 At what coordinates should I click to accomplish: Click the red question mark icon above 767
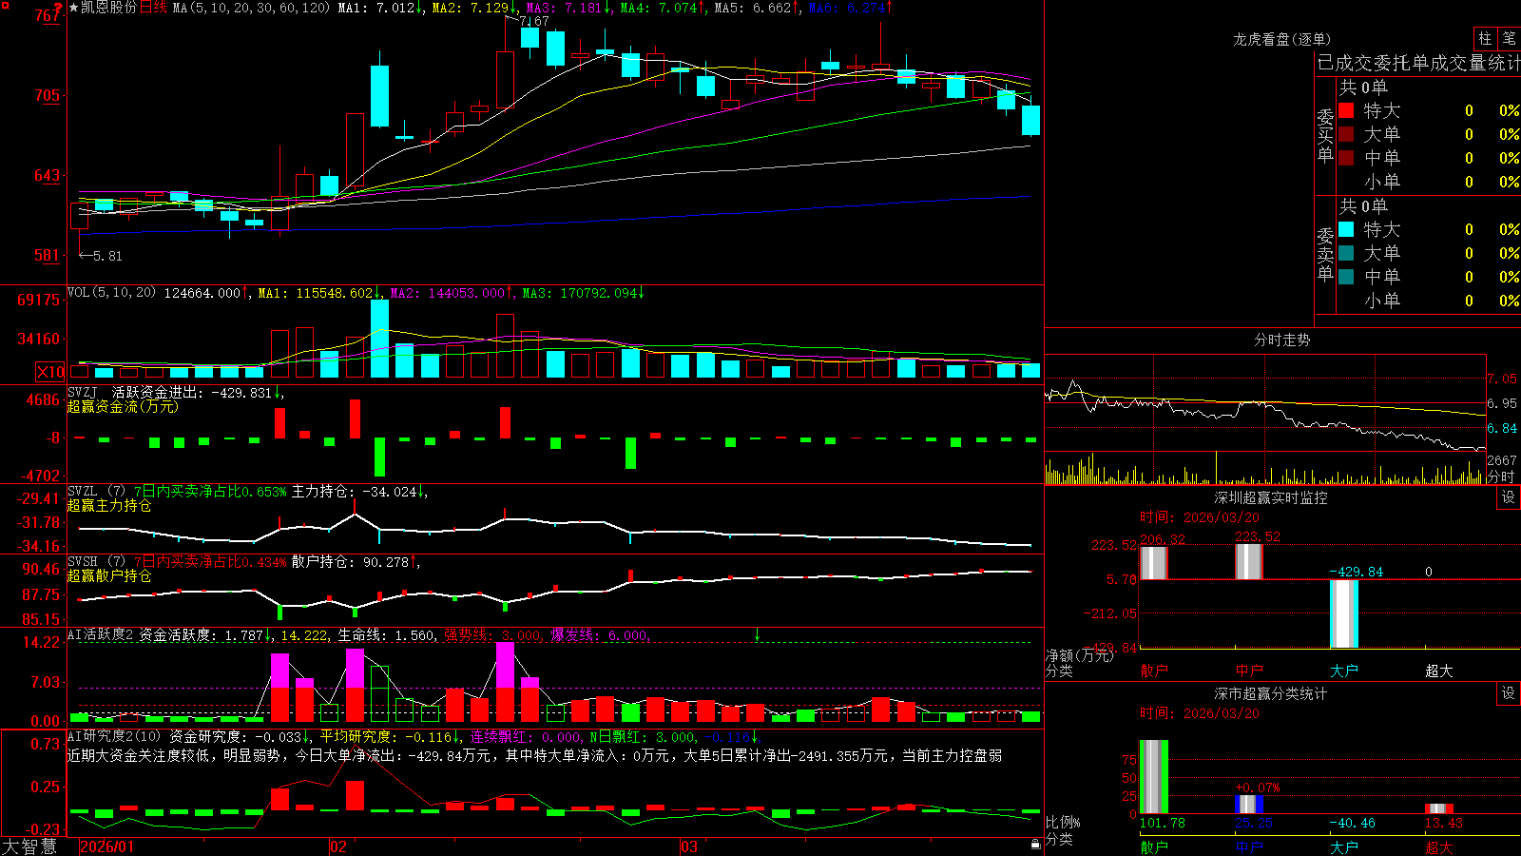(x=59, y=7)
